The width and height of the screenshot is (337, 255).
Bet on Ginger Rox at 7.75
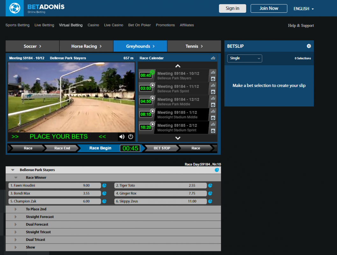pos(161,193)
